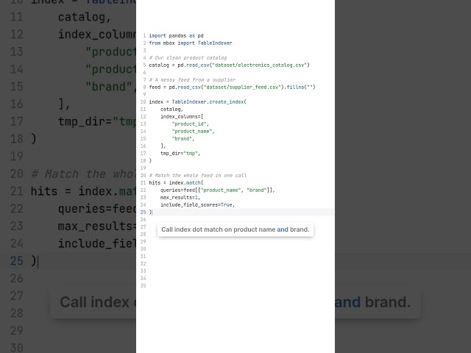Click large background word 'brand.' in the bottom caption
Viewport: 471px width, 353px height.
pos(388,302)
